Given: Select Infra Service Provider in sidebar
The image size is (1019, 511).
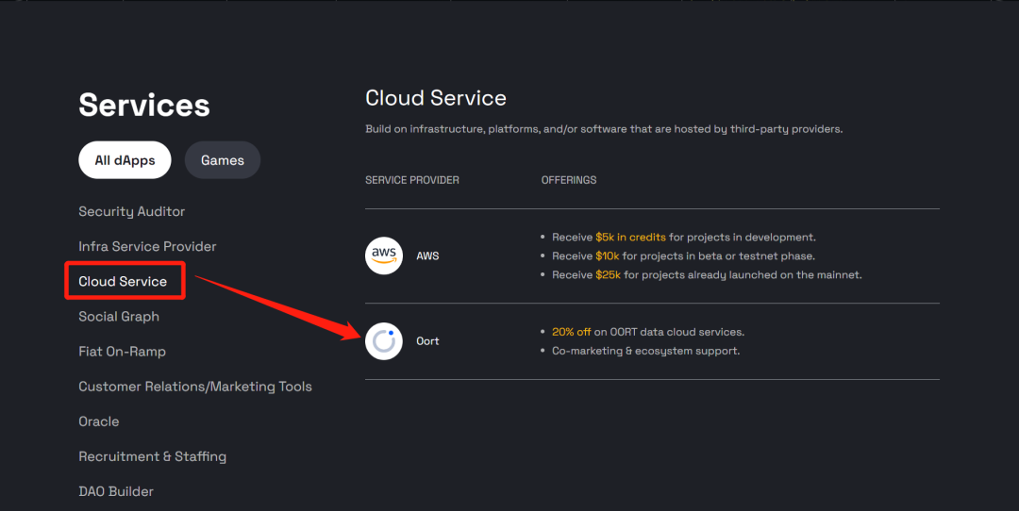Looking at the screenshot, I should [147, 247].
